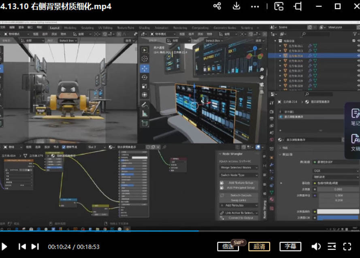Open the 字幕 subtitles button
The width and height of the screenshot is (360, 258).
(x=290, y=247)
